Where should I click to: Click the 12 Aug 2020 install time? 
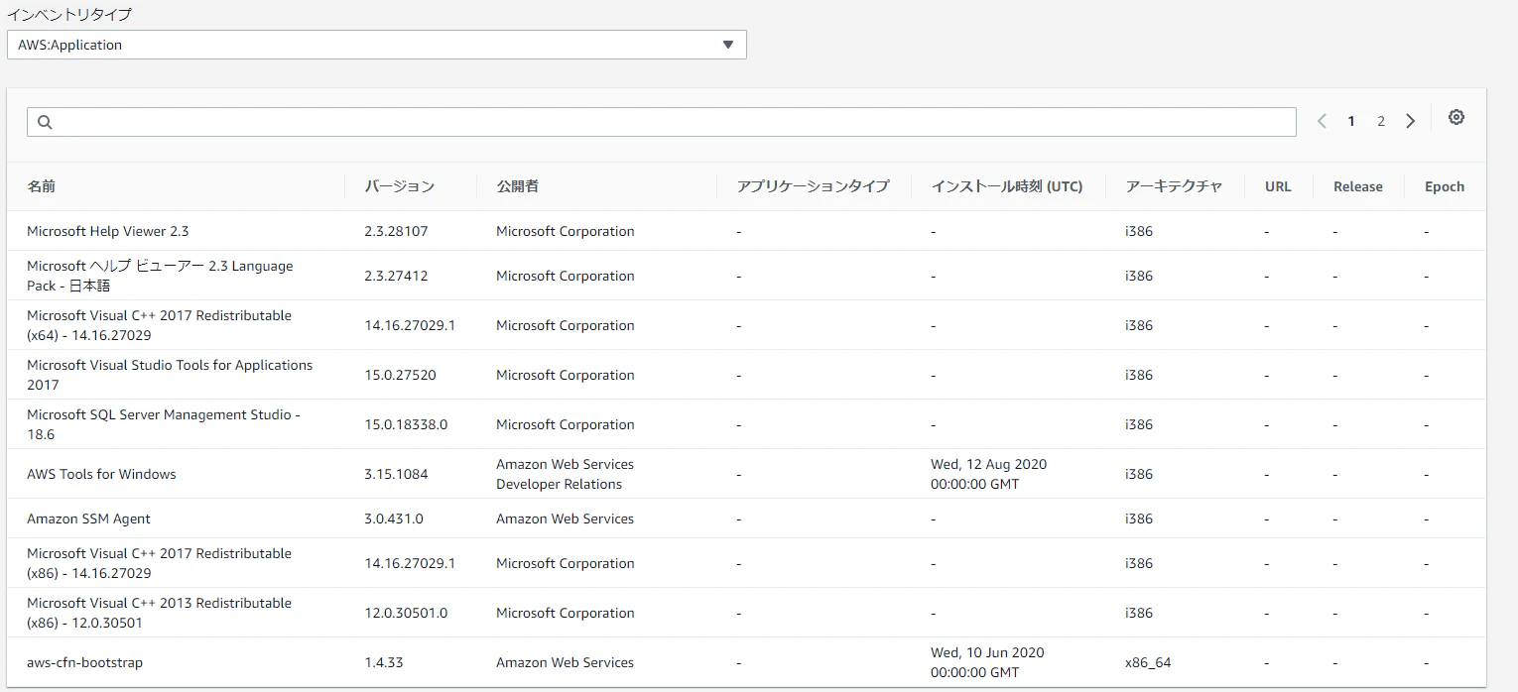pos(988,474)
